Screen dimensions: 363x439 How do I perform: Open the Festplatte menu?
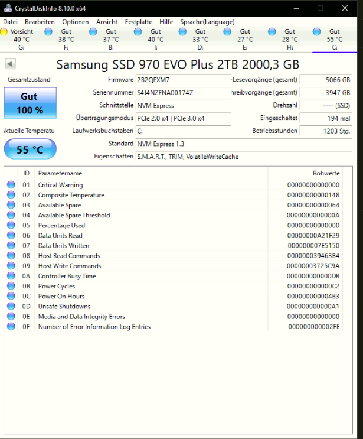139,22
